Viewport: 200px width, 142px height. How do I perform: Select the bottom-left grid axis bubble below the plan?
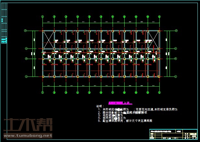pos(43,92)
